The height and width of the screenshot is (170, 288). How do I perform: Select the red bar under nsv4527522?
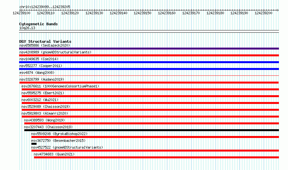[x=155, y=151]
